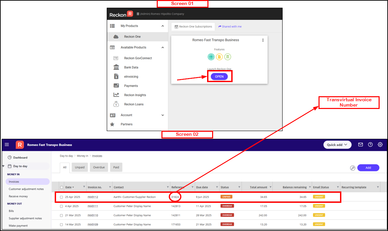Open invoice link INV0110
The width and height of the screenshot is (388, 231).
[93, 216]
